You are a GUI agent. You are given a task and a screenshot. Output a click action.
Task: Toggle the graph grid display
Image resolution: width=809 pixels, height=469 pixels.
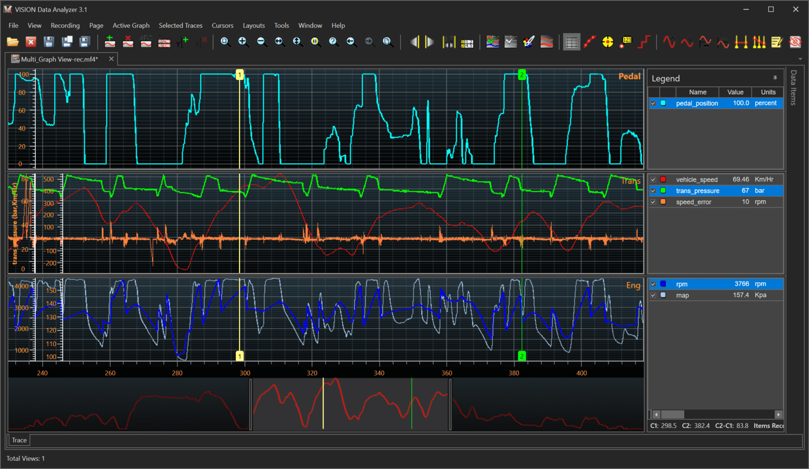point(571,42)
